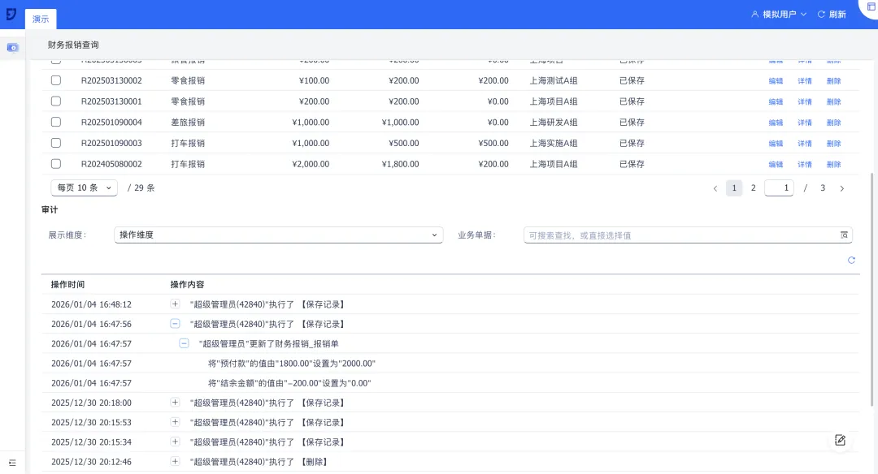The image size is (878, 474).
Task: Click ¥1,800.00 amount cell
Action: [x=400, y=164]
